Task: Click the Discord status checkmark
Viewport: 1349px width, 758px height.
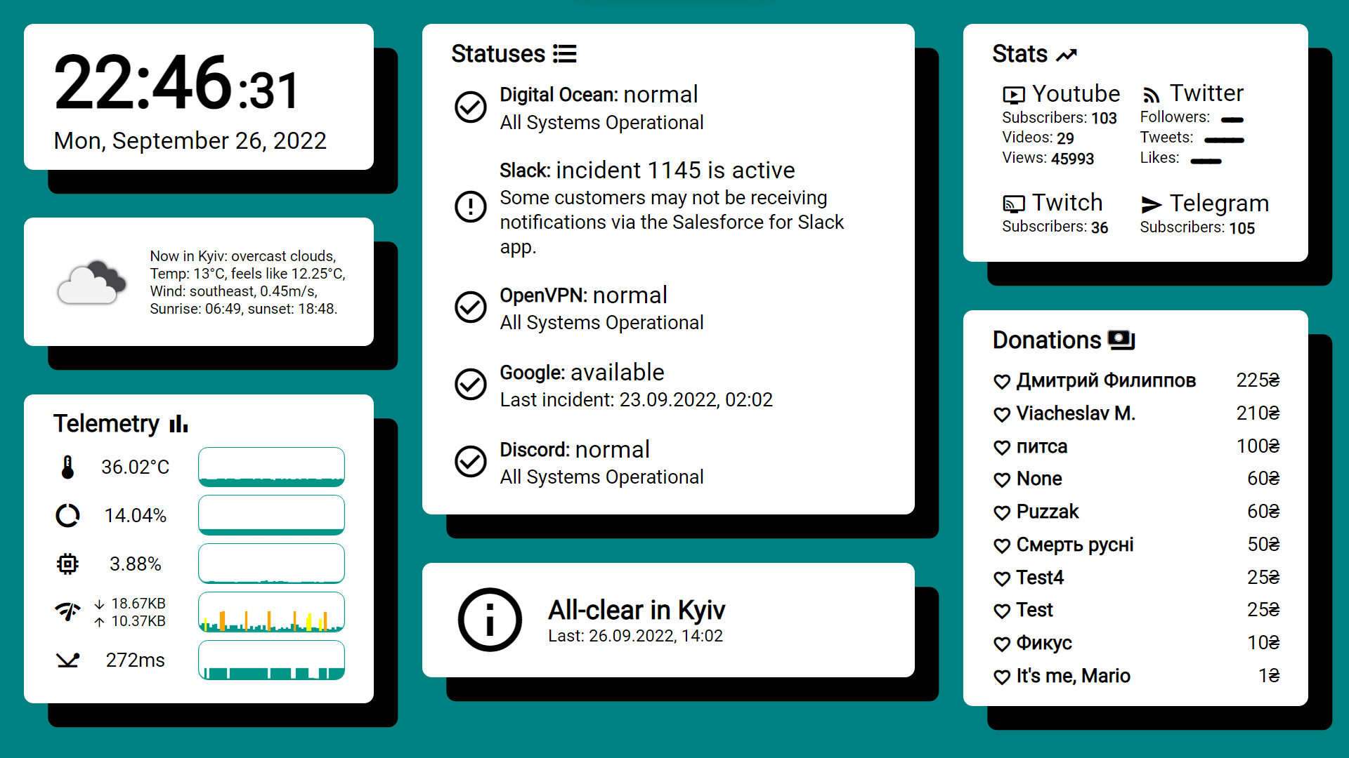Action: (x=470, y=462)
